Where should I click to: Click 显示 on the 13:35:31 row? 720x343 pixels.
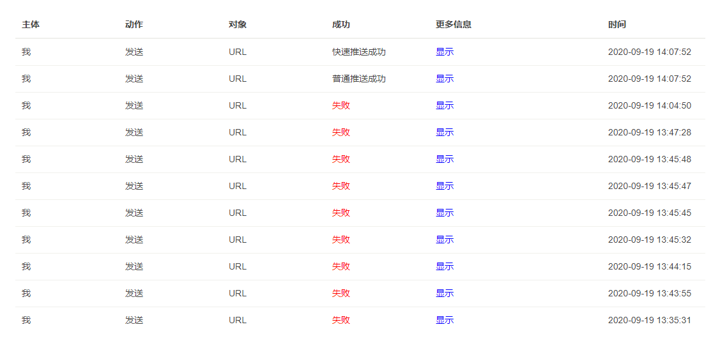pos(444,320)
